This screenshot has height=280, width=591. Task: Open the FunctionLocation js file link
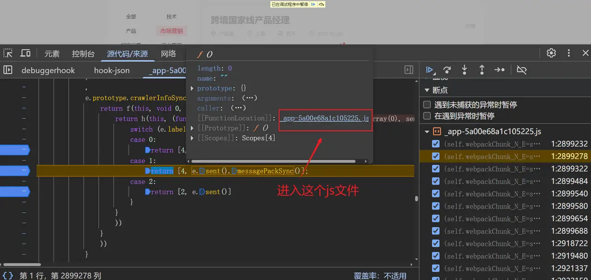coord(325,118)
